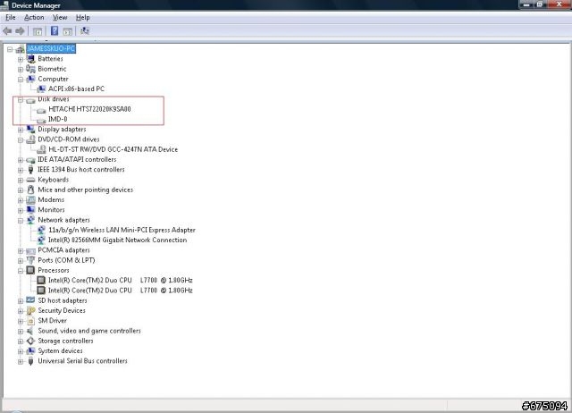Screen dimensions: 572x413
Task: Click the Help question mark toolbar icon
Action: click(55, 31)
